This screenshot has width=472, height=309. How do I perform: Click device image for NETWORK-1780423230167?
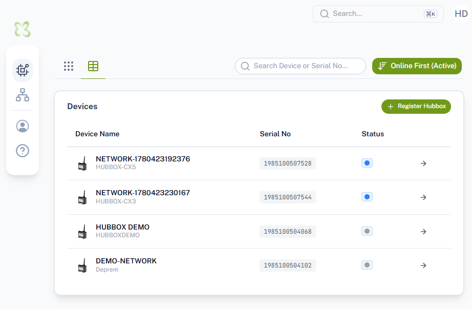pyautogui.click(x=82, y=197)
